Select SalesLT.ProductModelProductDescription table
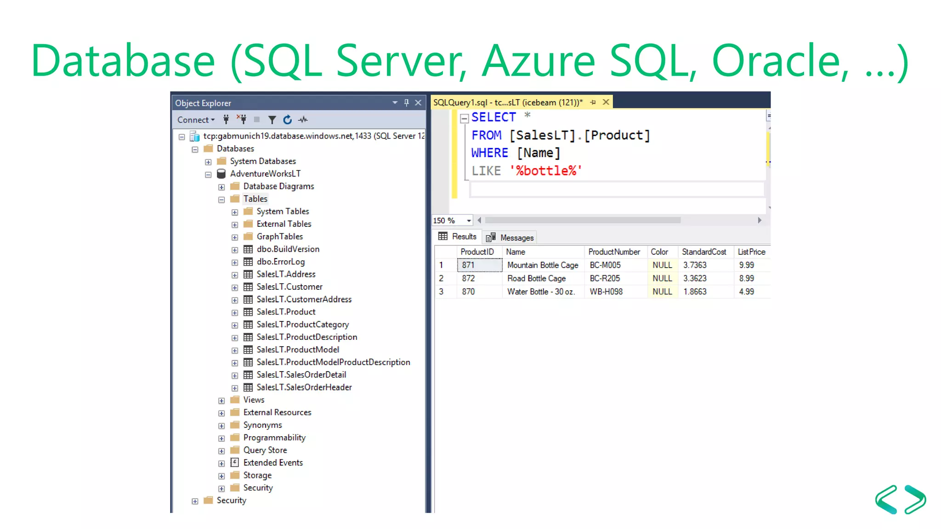The image size is (941, 529). click(333, 362)
